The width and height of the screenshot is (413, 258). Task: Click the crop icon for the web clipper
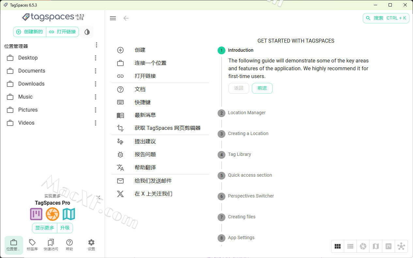120,128
